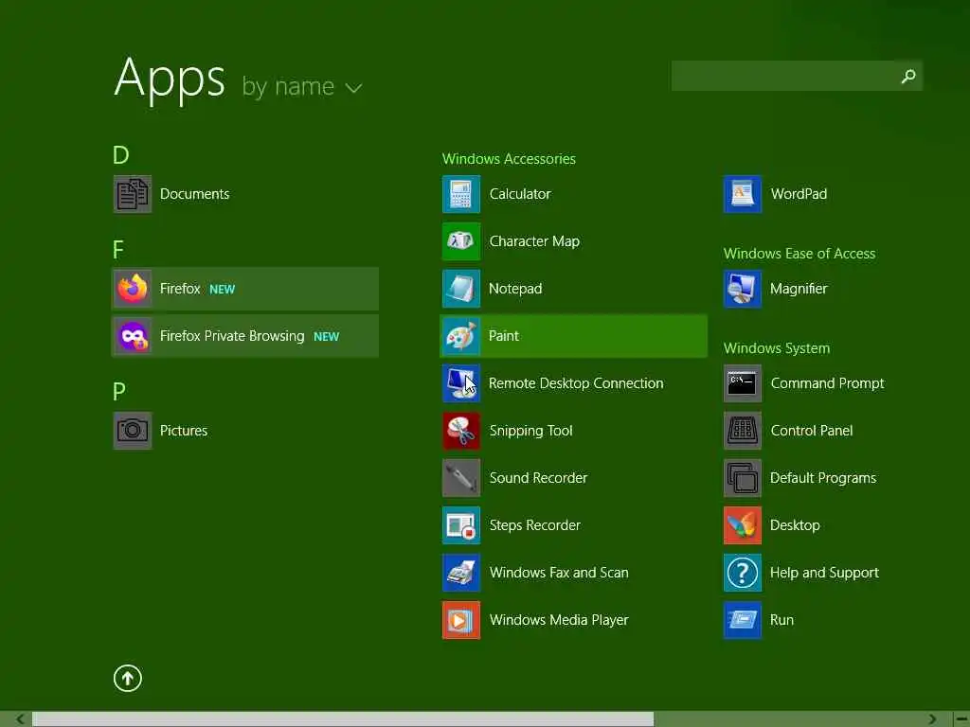Screen dimensions: 970x727
Task: Select the 'F' letter group header
Action: click(x=118, y=250)
